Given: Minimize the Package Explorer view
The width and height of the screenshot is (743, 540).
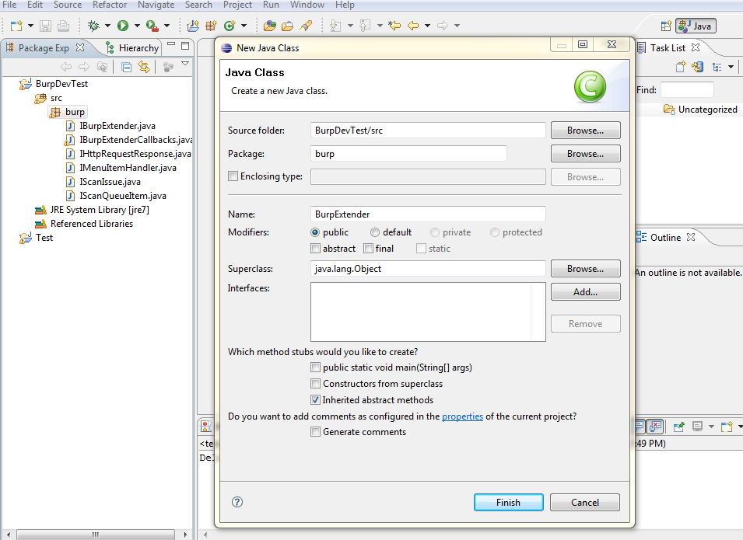Looking at the screenshot, I should [171, 45].
